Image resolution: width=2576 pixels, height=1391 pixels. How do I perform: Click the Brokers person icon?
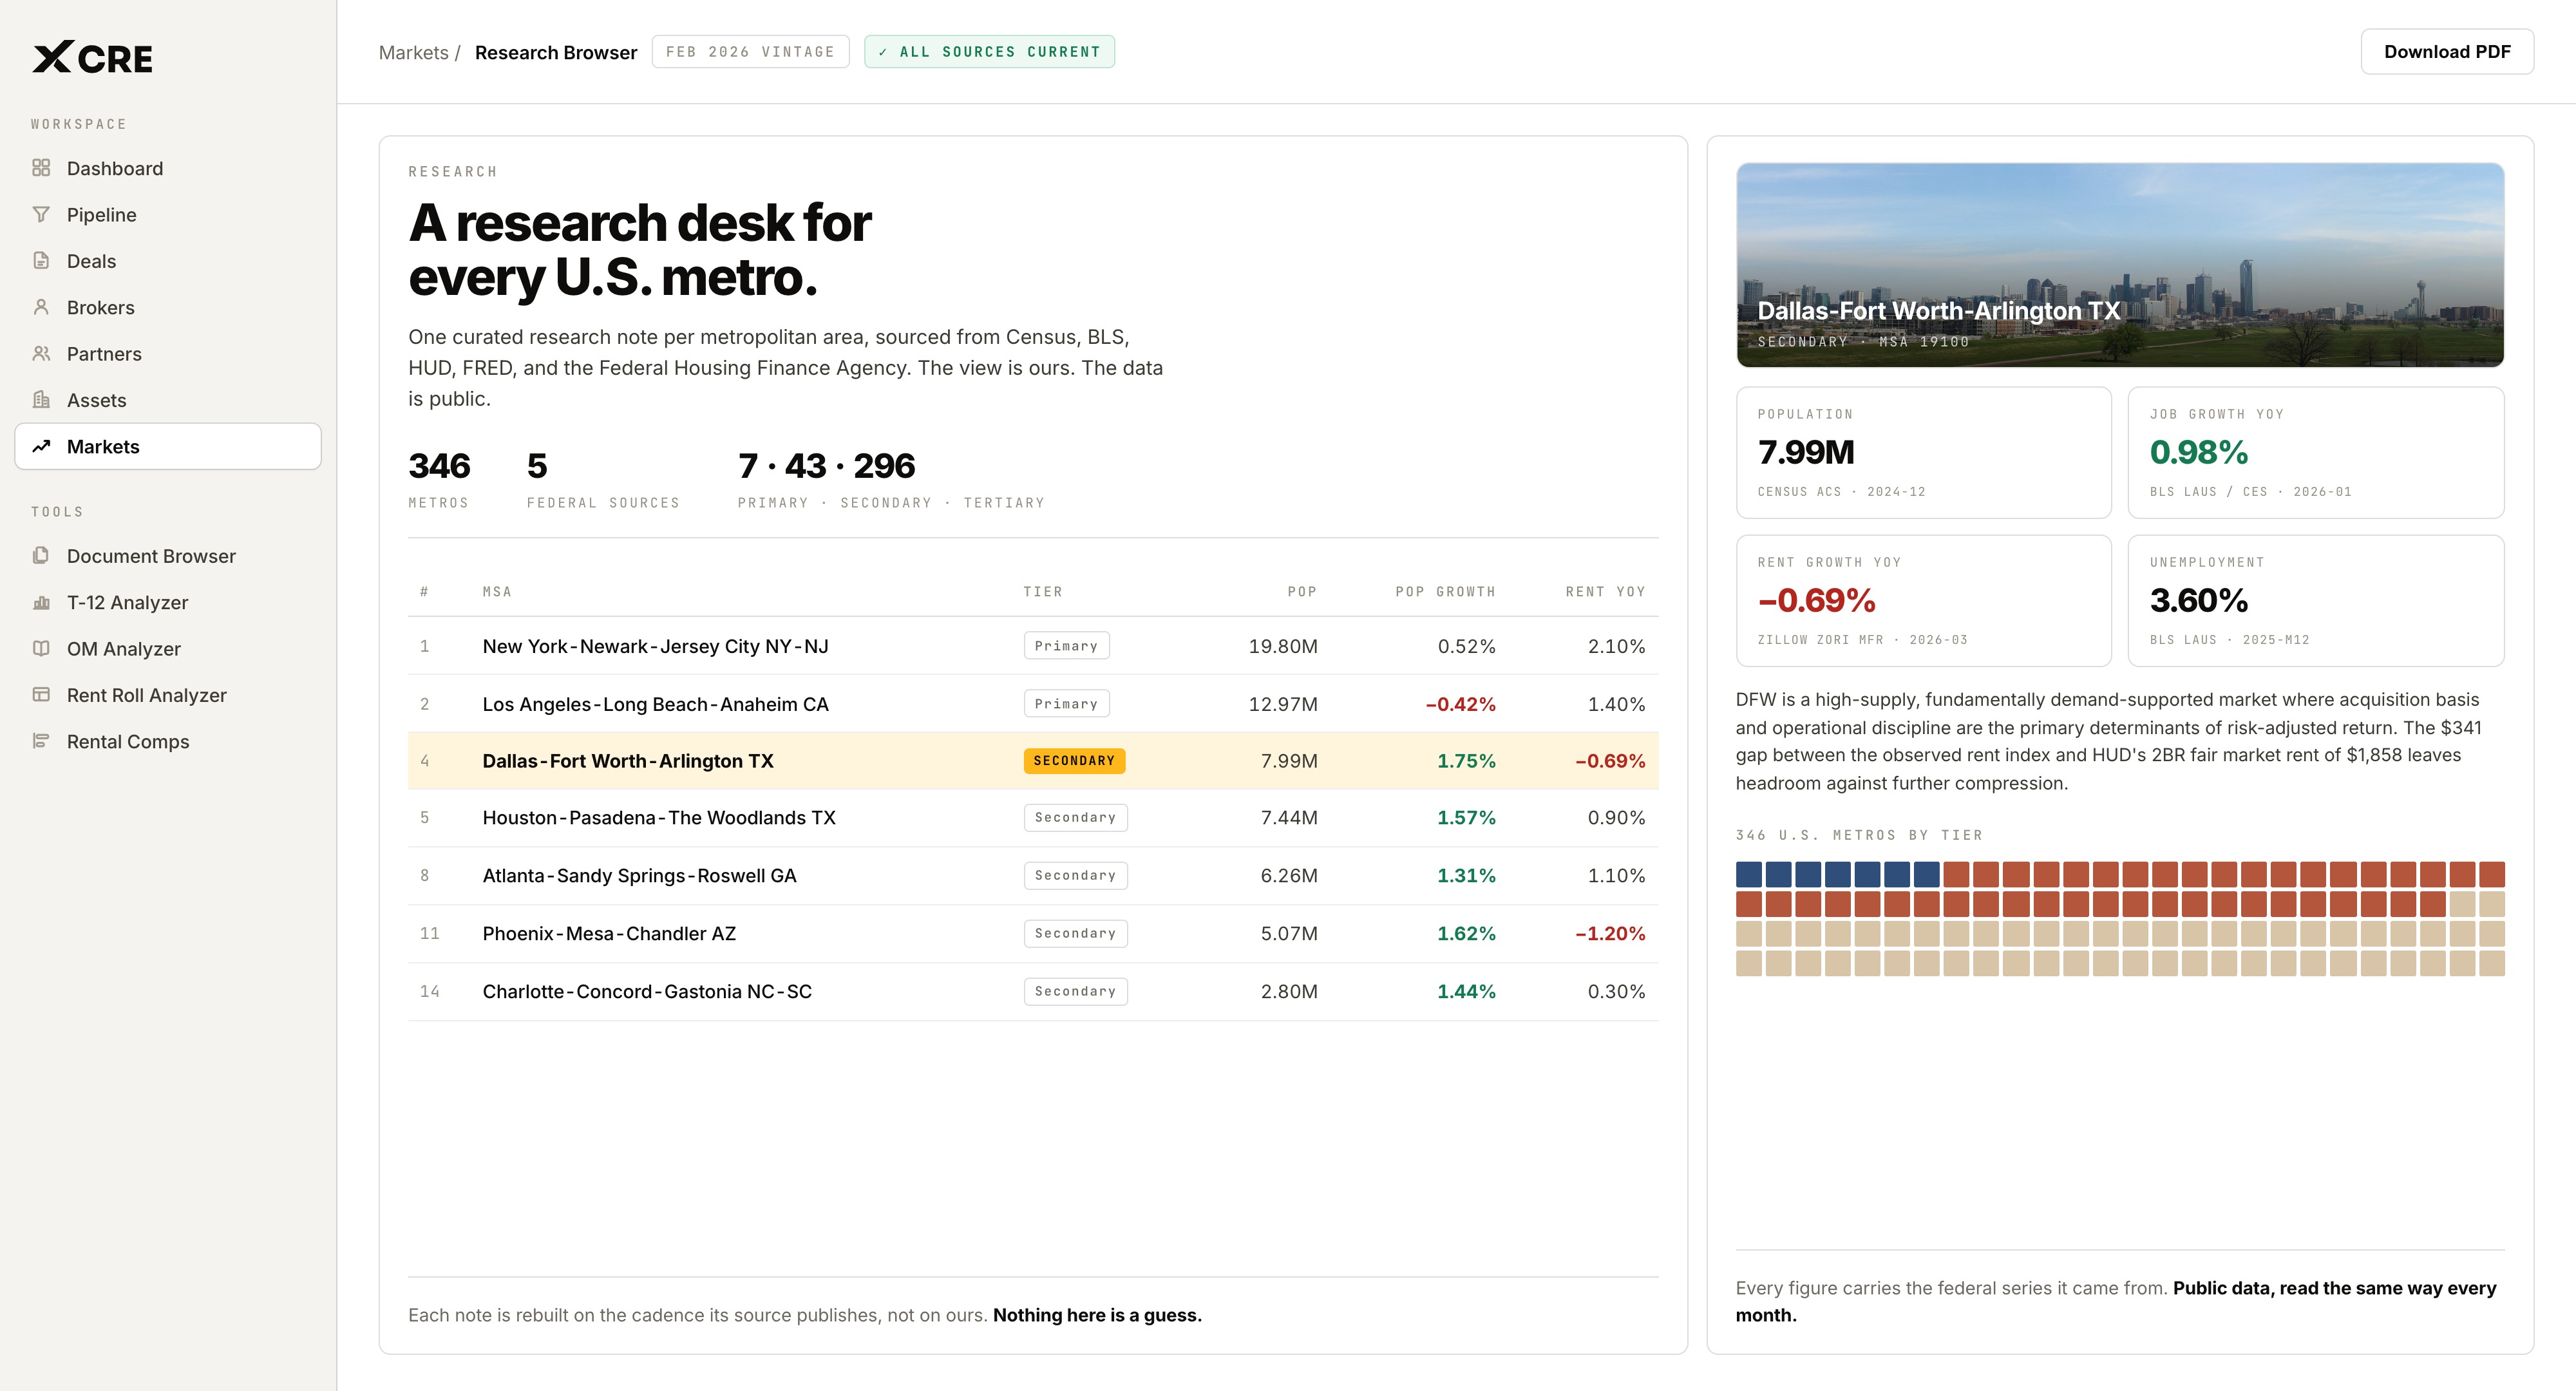41,307
